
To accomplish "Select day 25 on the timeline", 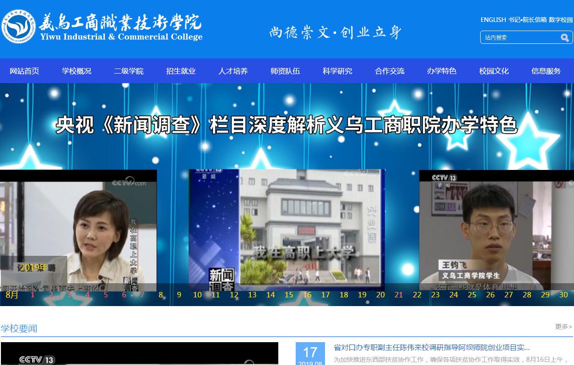I will pos(472,295).
